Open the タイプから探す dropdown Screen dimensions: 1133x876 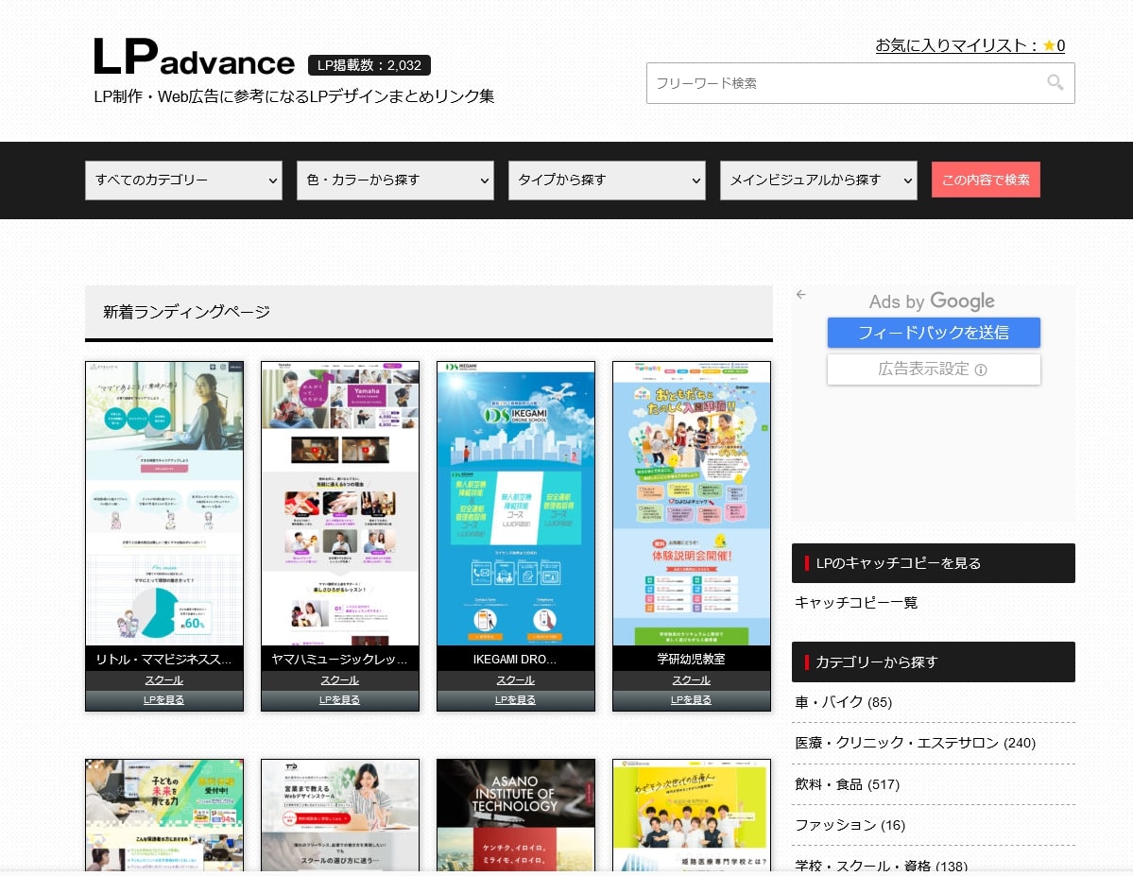coord(606,180)
